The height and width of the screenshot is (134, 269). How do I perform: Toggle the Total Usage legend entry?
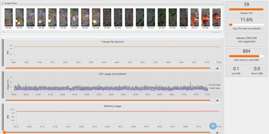215,85
